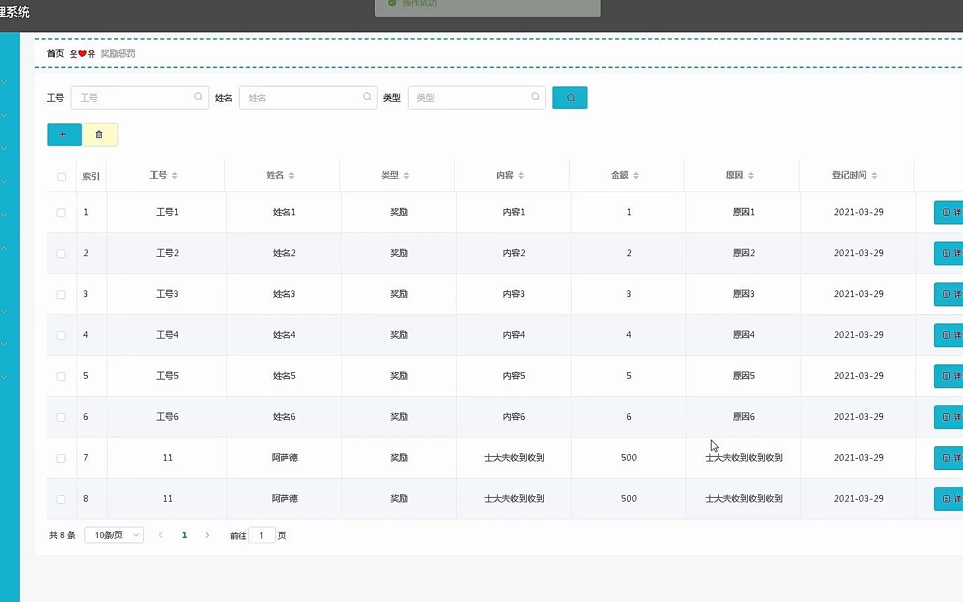Toggle the select-all header checkbox

tap(61, 176)
